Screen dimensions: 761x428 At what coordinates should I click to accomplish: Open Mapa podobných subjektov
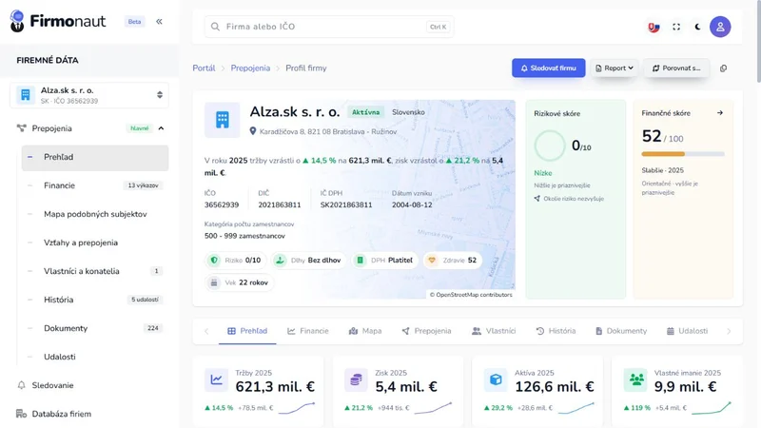(x=95, y=214)
